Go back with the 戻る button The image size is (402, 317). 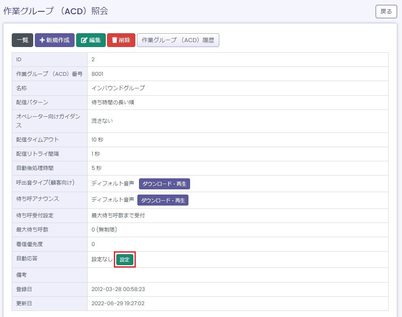pyautogui.click(x=386, y=12)
